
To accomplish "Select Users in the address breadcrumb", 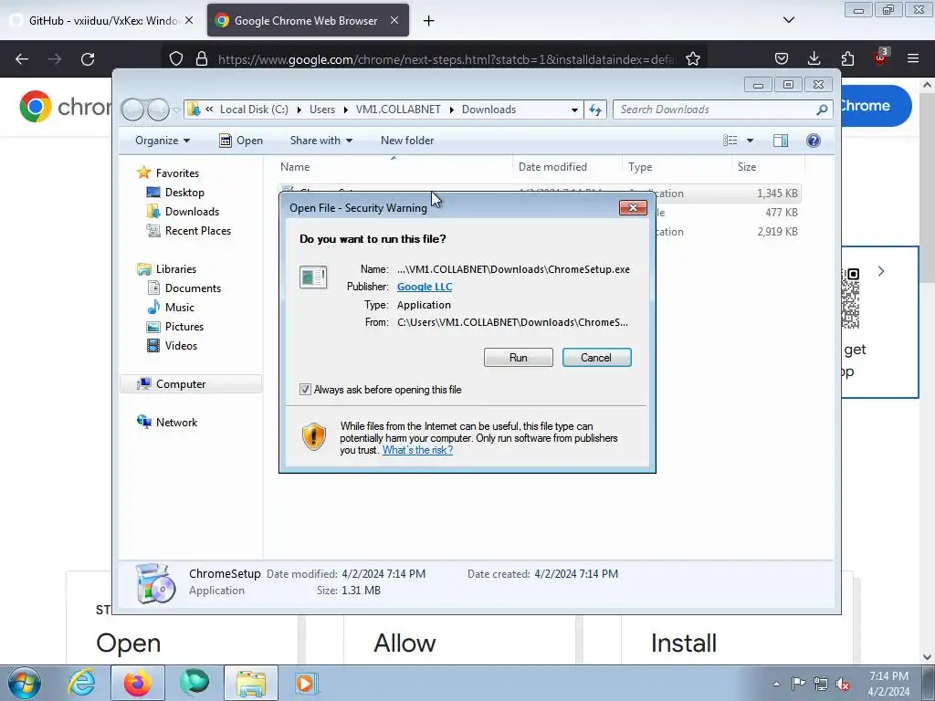I will [322, 110].
